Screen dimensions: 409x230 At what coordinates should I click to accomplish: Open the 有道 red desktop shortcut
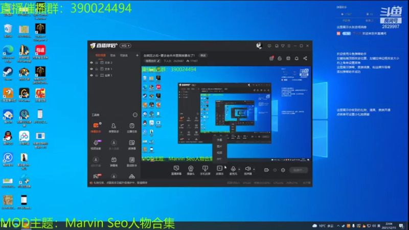40,52
